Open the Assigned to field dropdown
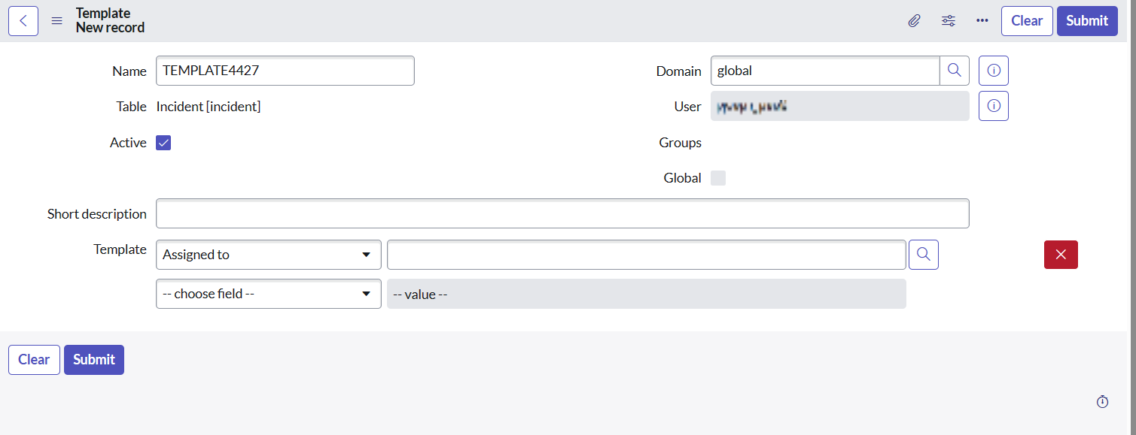The height and width of the screenshot is (435, 1136). (x=268, y=254)
